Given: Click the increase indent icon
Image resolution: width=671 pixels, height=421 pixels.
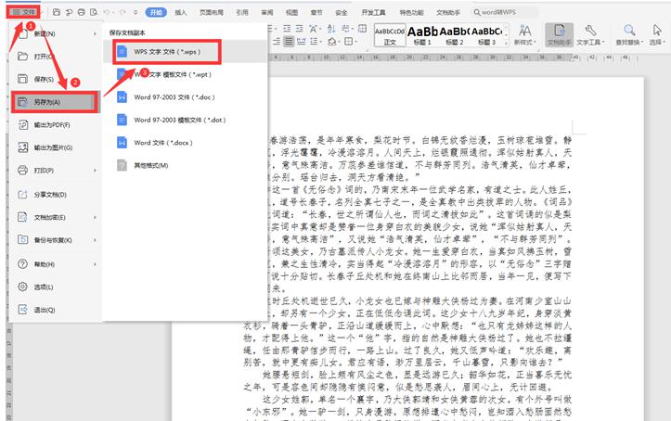Looking at the screenshot, I should (x=299, y=29).
